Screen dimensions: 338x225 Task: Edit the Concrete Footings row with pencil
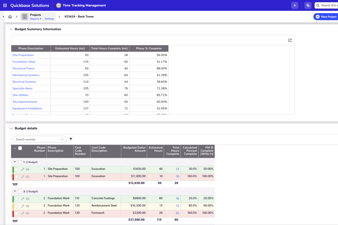[23, 199]
